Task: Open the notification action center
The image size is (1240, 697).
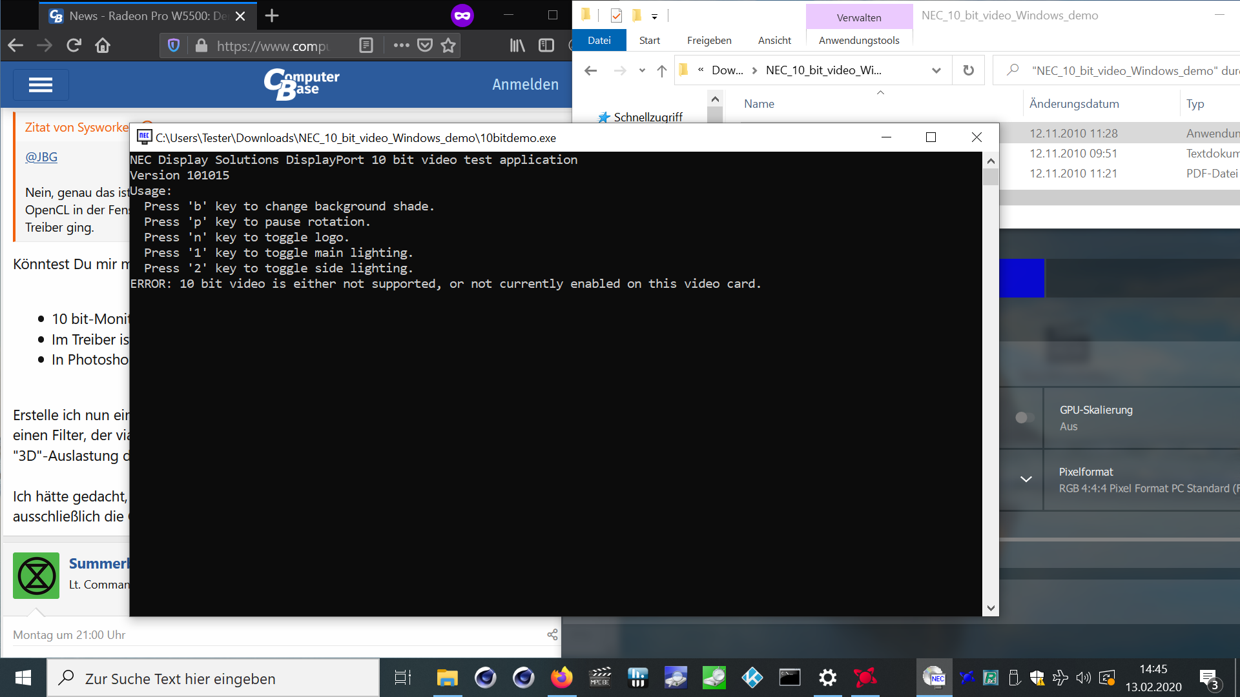Action: [1210, 678]
